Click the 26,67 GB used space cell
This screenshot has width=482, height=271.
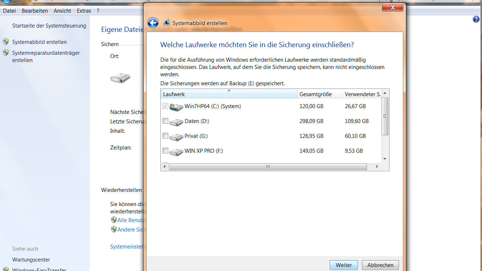click(x=355, y=106)
